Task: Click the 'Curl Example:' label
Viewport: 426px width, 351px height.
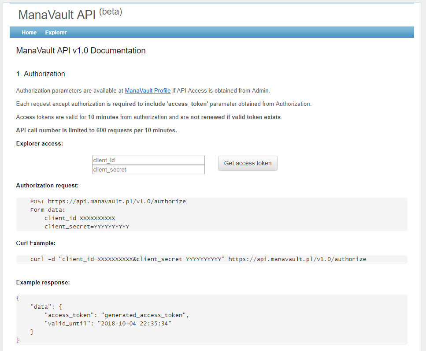Action: click(36, 243)
